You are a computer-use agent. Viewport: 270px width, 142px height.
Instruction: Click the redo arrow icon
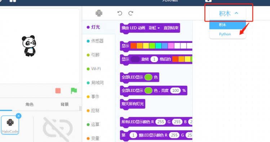131,13
